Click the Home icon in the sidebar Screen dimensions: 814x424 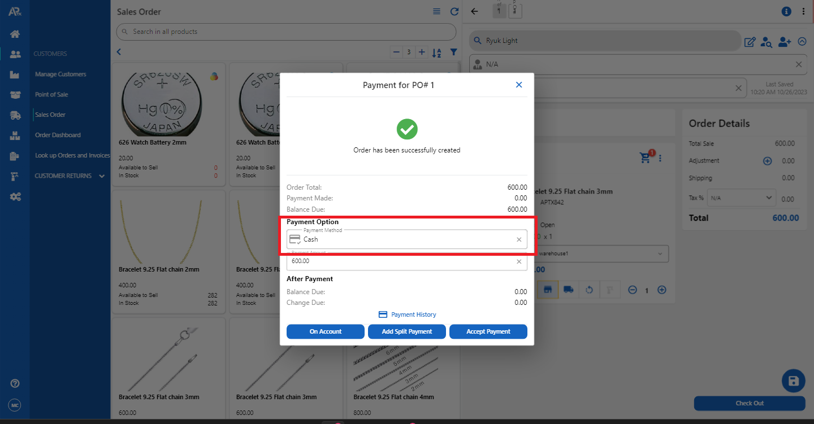coord(15,34)
